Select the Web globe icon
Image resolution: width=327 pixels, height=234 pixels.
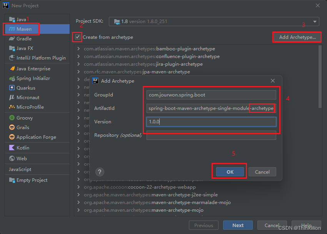pos(12,158)
